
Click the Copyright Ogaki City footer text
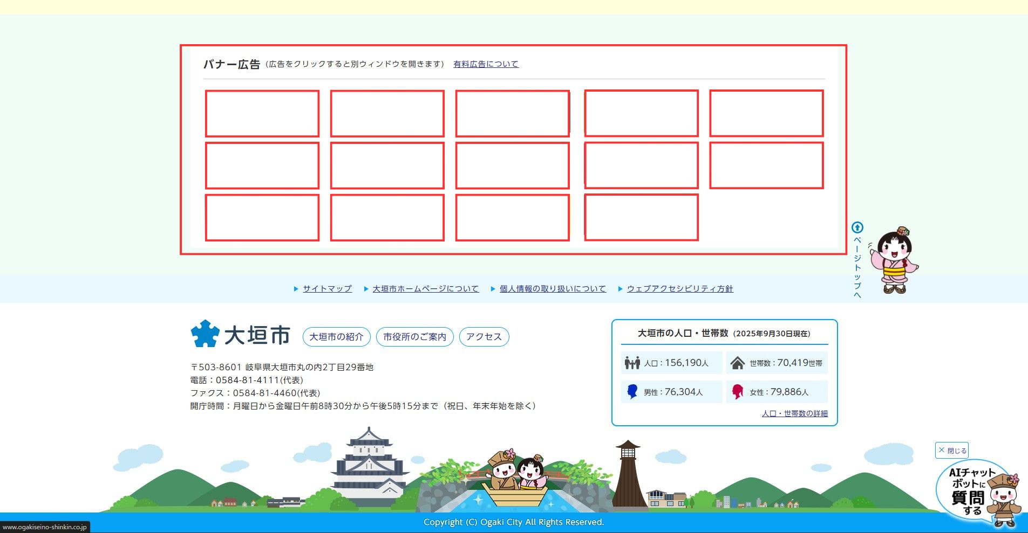(514, 522)
